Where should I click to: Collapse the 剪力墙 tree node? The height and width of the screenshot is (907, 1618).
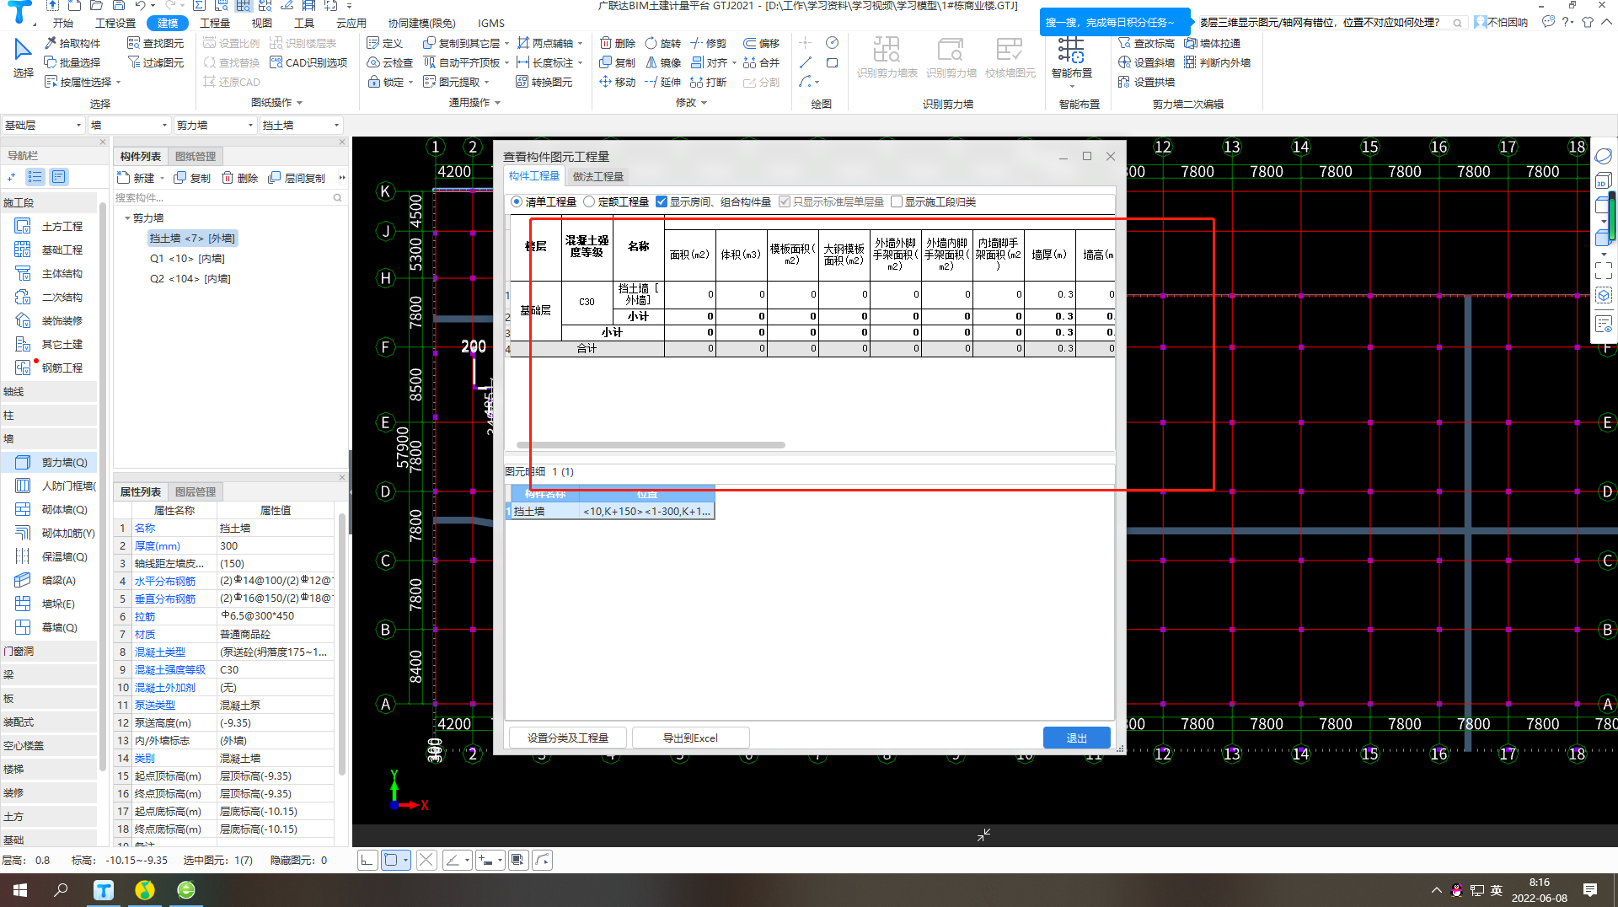coord(127,218)
